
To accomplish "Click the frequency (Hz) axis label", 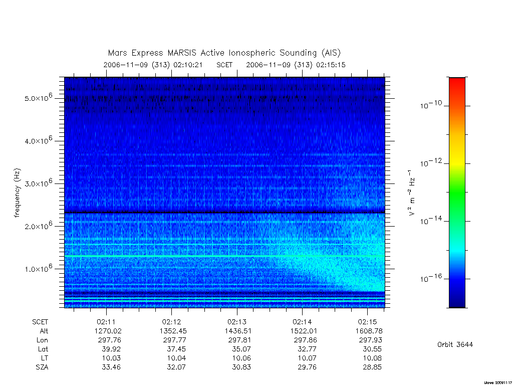I will click(x=17, y=193).
